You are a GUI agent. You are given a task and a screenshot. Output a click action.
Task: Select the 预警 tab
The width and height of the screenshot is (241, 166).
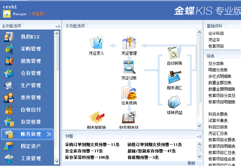coord(69,136)
